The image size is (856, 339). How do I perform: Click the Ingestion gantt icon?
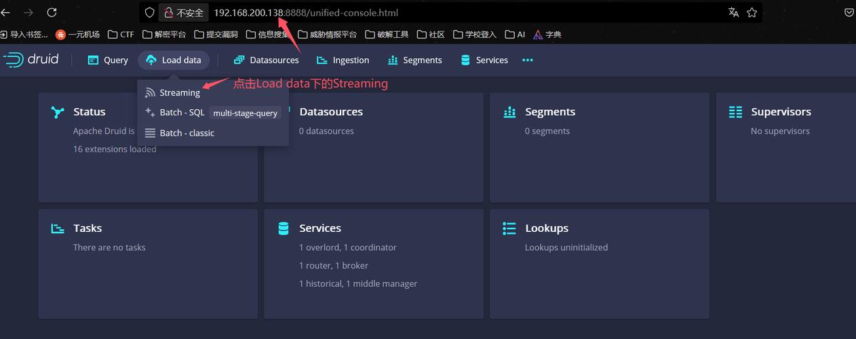[x=322, y=60]
